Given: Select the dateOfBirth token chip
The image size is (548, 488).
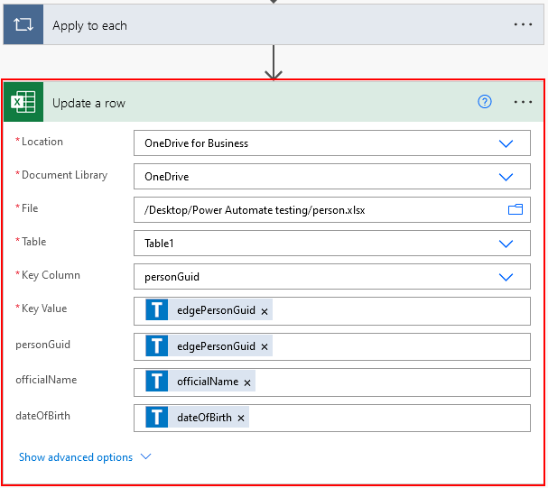Looking at the screenshot, I should 197,417.
